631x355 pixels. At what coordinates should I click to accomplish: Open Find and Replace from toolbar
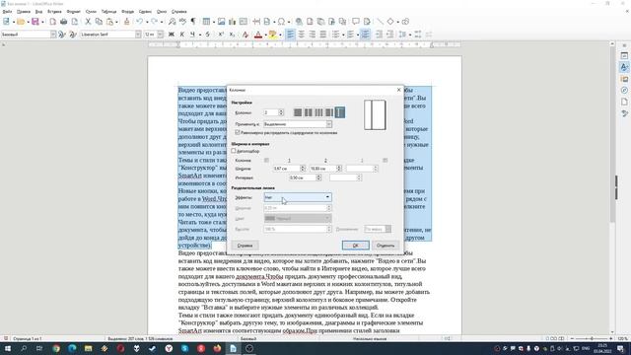172,22
